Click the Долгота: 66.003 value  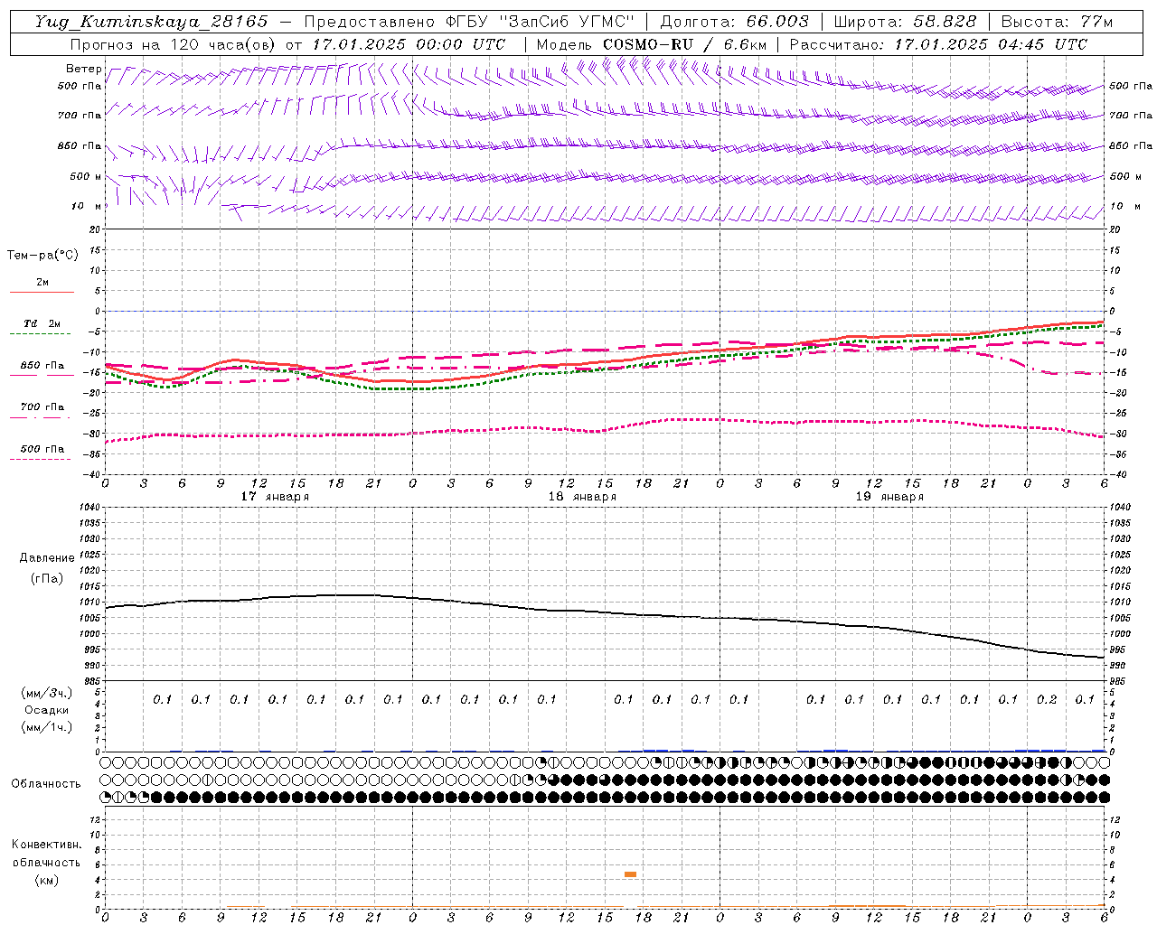click(734, 22)
